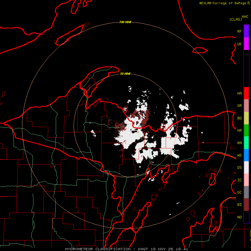Click the NEXLAB-College of DuPage credit text
Screen dimensions: 251x251
[223, 3]
